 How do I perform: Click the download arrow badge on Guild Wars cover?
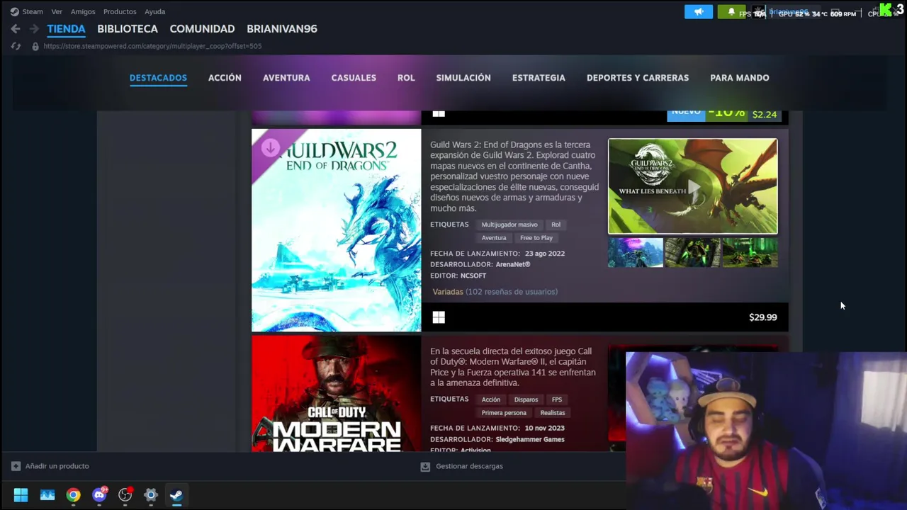(270, 148)
